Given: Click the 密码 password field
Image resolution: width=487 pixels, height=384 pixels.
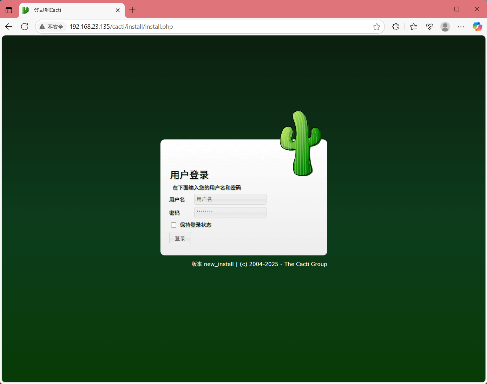Looking at the screenshot, I should [x=230, y=212].
